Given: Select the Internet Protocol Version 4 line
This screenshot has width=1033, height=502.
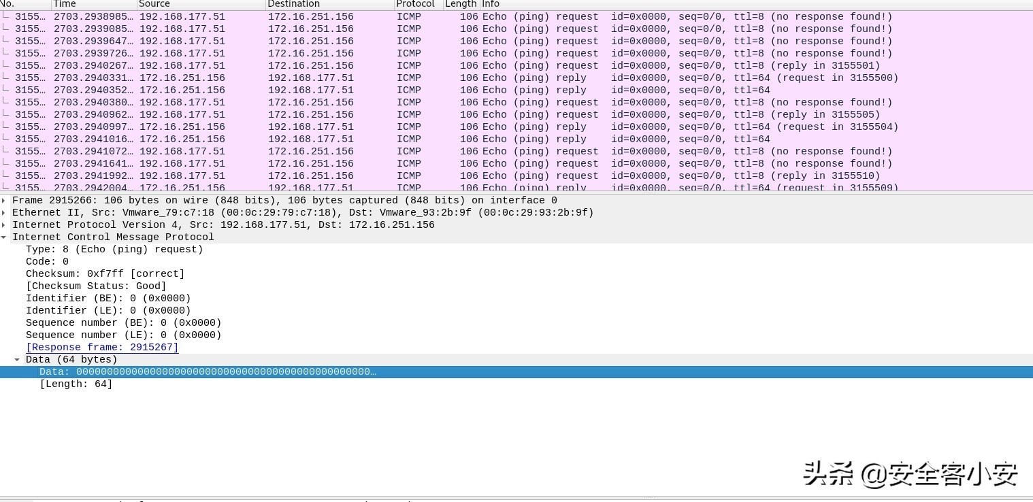Looking at the screenshot, I should pos(223,225).
